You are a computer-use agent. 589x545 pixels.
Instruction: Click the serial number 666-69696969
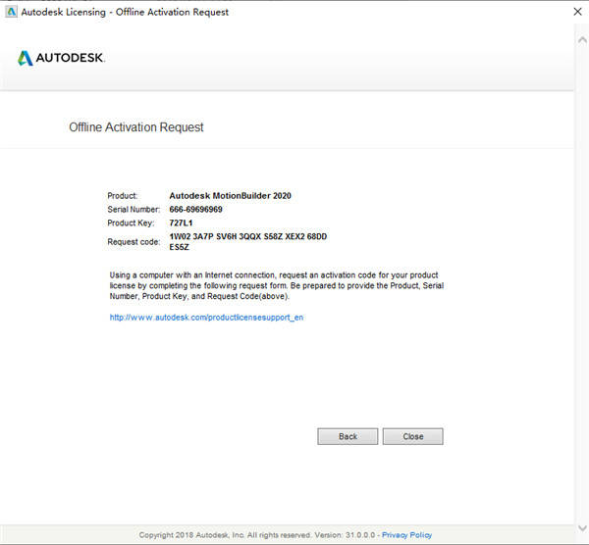click(x=195, y=210)
